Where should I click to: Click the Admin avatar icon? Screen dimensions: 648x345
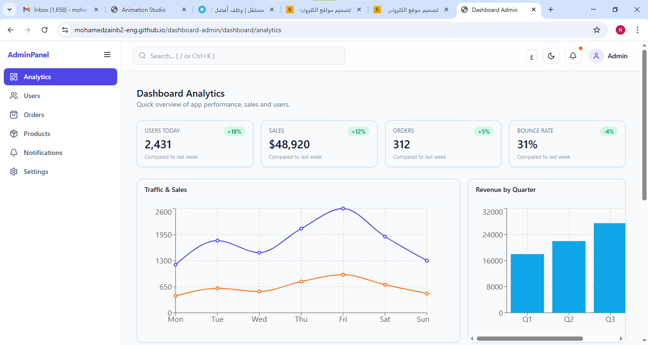(x=596, y=55)
